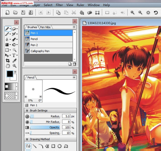Open the Pencil panel options menu
Image resolution: width=161 pixels, height=151 pixels.
[74, 77]
